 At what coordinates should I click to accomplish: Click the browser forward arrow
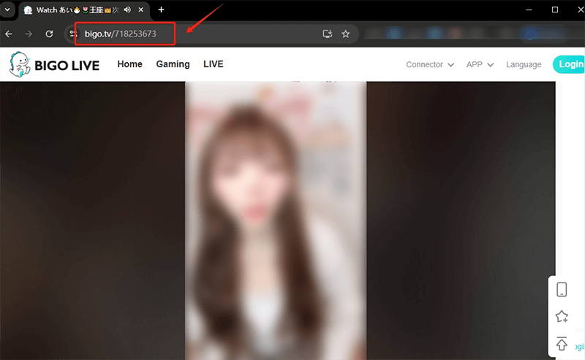tap(29, 34)
